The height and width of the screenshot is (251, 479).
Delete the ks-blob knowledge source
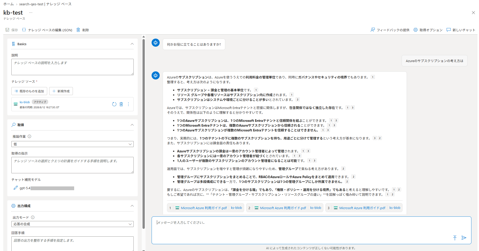pyautogui.click(x=121, y=104)
